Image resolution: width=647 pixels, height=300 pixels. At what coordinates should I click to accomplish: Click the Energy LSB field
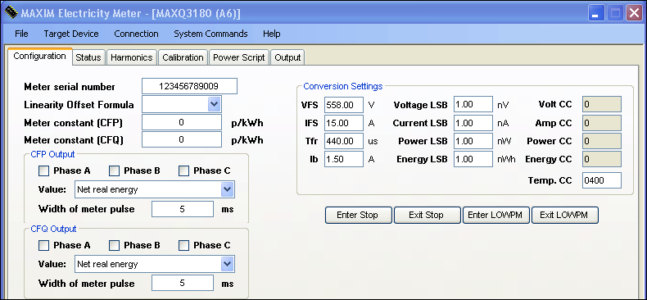473,159
